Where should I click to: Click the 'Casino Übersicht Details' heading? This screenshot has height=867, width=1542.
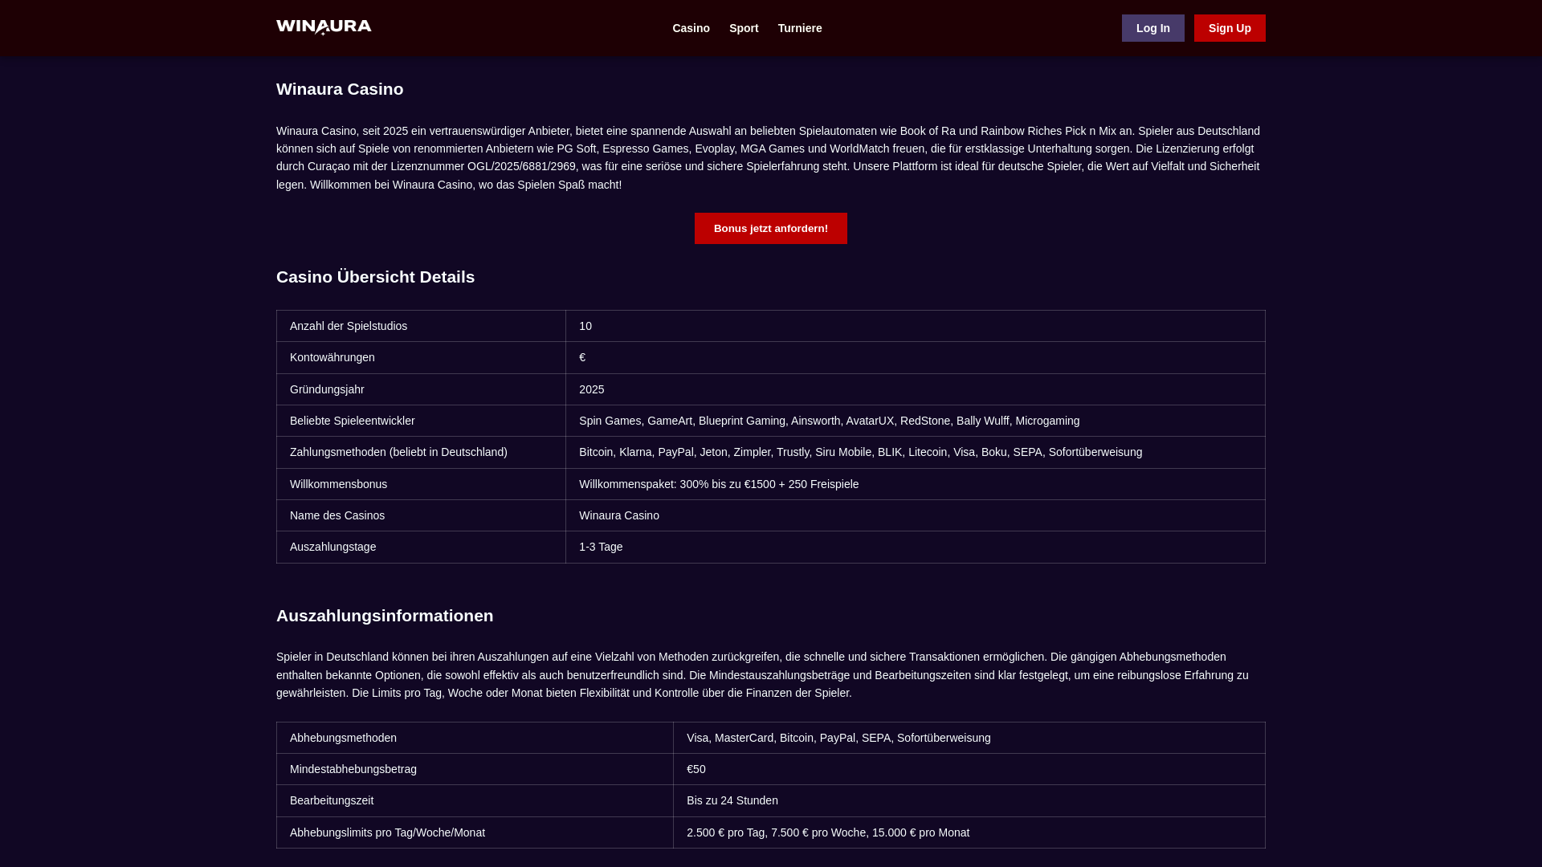pyautogui.click(x=375, y=277)
